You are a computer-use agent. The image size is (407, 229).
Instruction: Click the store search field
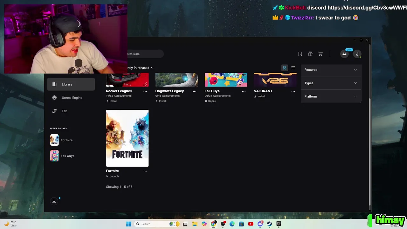(145, 54)
